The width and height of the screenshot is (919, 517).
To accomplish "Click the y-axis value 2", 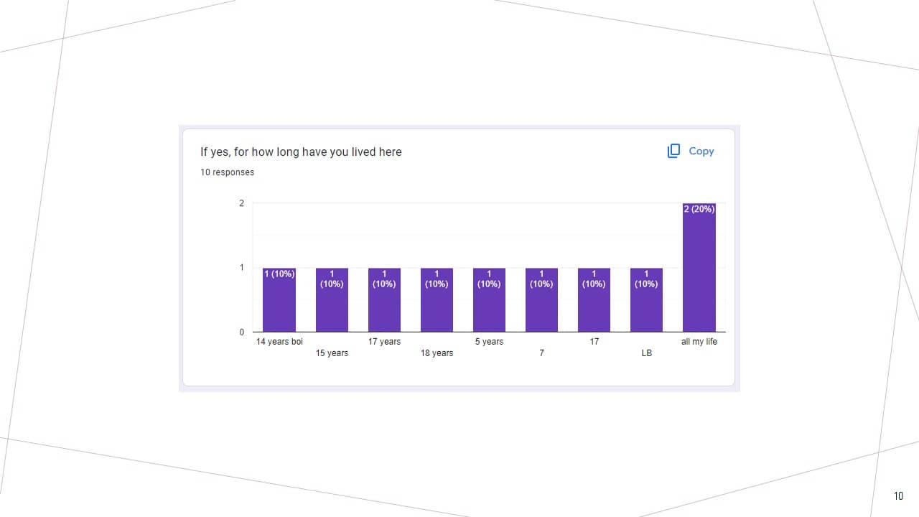I will click(241, 203).
